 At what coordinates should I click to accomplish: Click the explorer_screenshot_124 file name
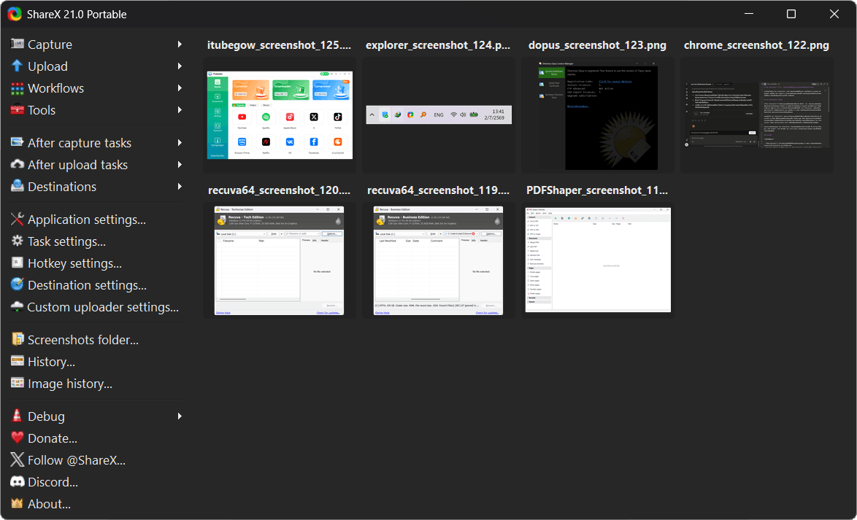pos(438,45)
